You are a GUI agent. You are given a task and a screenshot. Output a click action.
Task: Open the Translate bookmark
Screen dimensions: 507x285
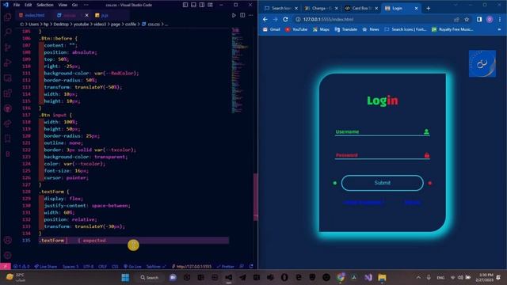coord(346,29)
